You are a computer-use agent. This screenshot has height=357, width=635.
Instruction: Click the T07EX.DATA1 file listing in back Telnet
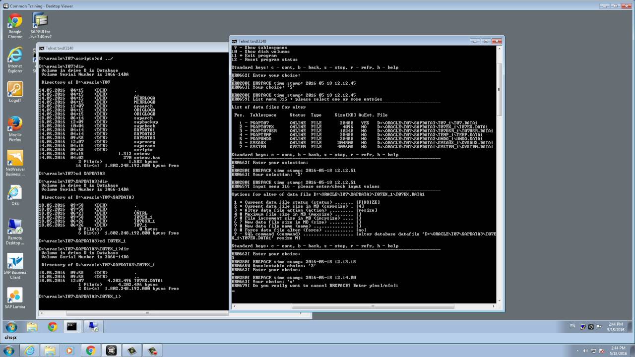(101, 281)
